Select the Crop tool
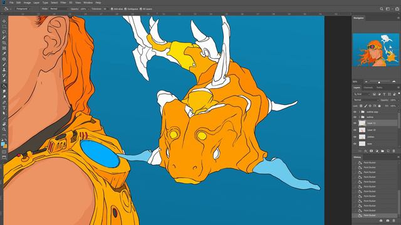Screen dimensions: 401x225 [x=4, y=43]
